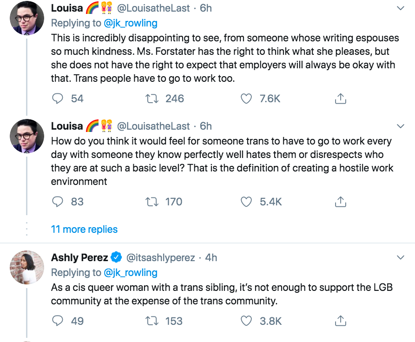Image resolution: width=415 pixels, height=342 pixels.
Task: Retweet the tweet with 170 retweets
Action: click(x=152, y=202)
